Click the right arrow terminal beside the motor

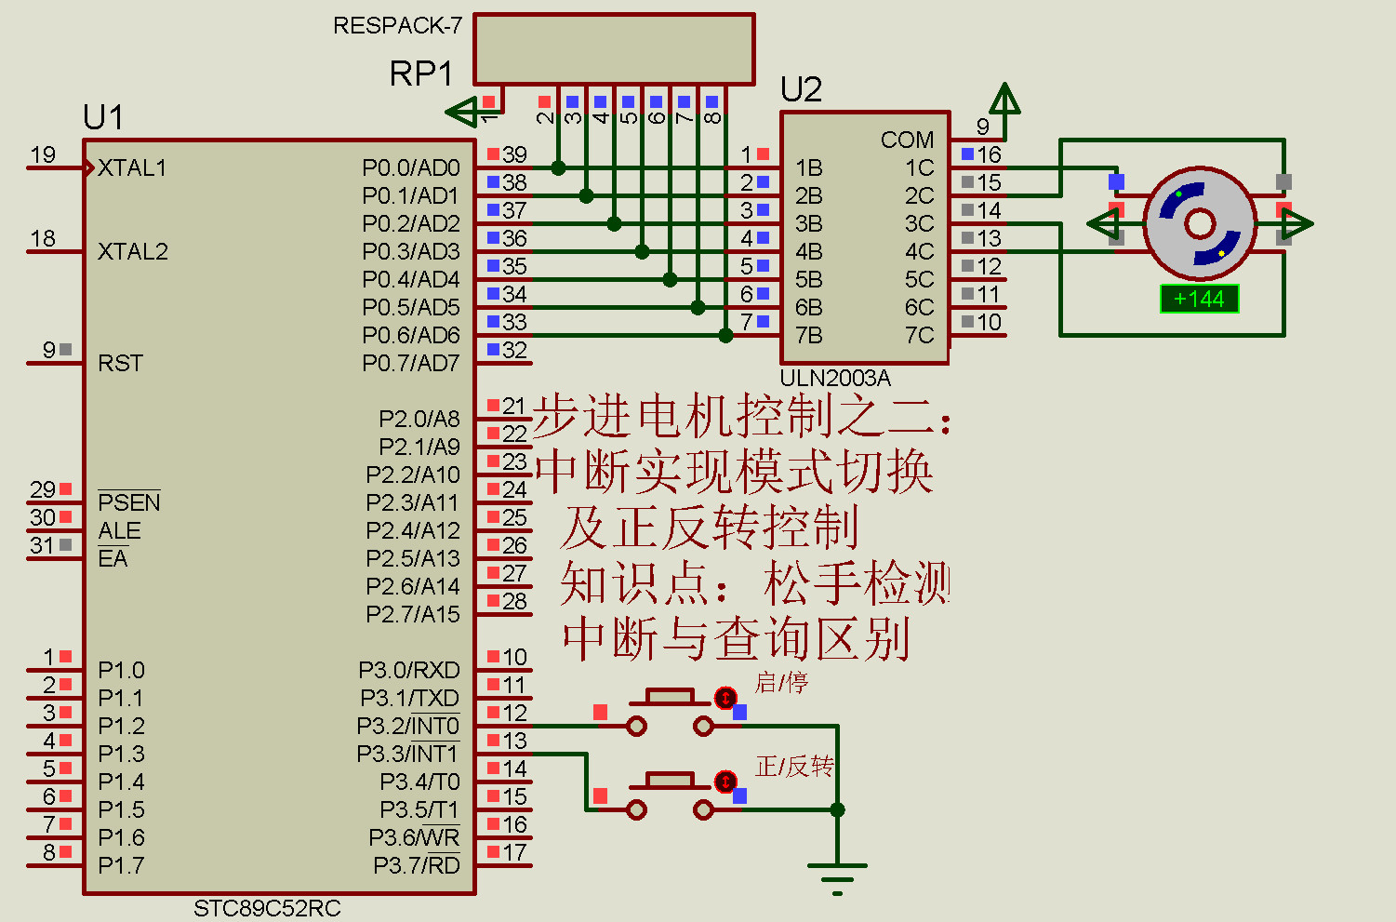tap(1297, 223)
